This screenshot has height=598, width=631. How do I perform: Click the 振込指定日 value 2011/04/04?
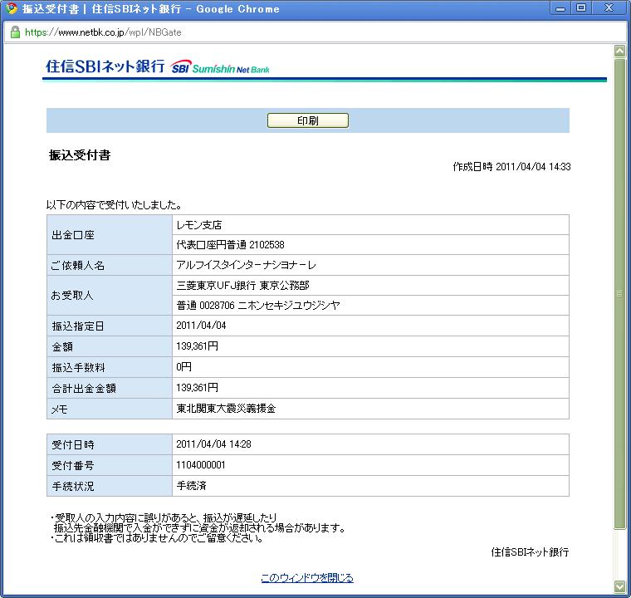pyautogui.click(x=370, y=326)
